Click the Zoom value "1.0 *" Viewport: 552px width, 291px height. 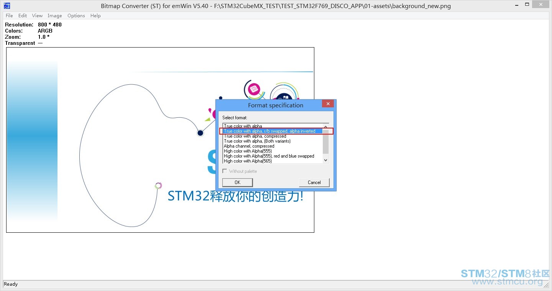coord(44,37)
